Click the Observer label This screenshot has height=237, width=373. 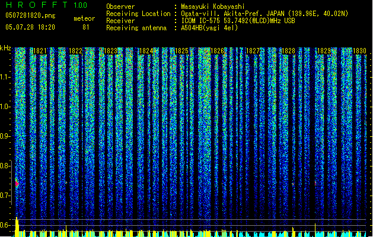pos(120,7)
